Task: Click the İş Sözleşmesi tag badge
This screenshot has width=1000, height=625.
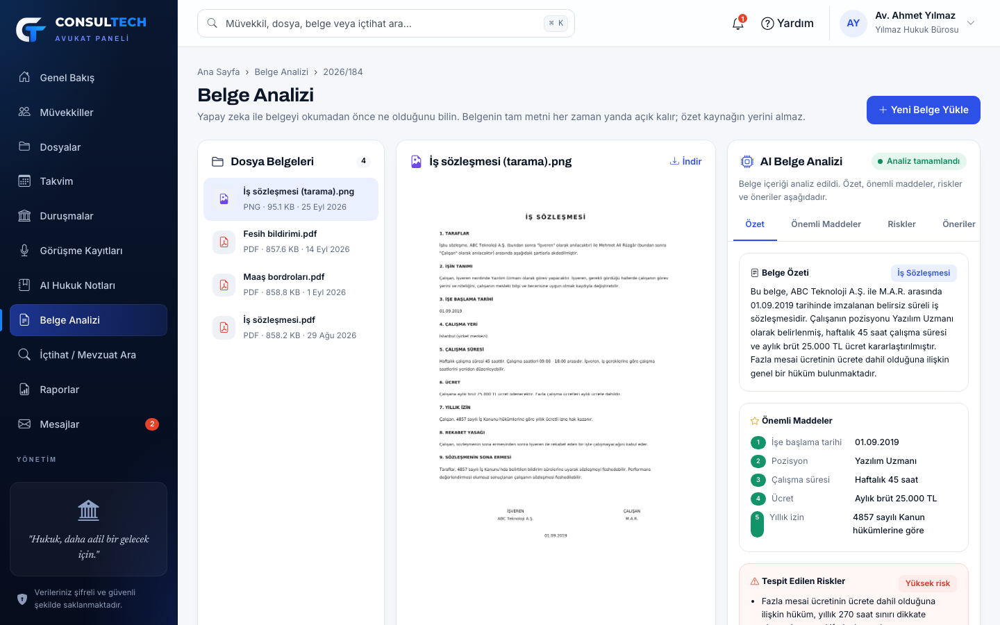Action: 924,273
